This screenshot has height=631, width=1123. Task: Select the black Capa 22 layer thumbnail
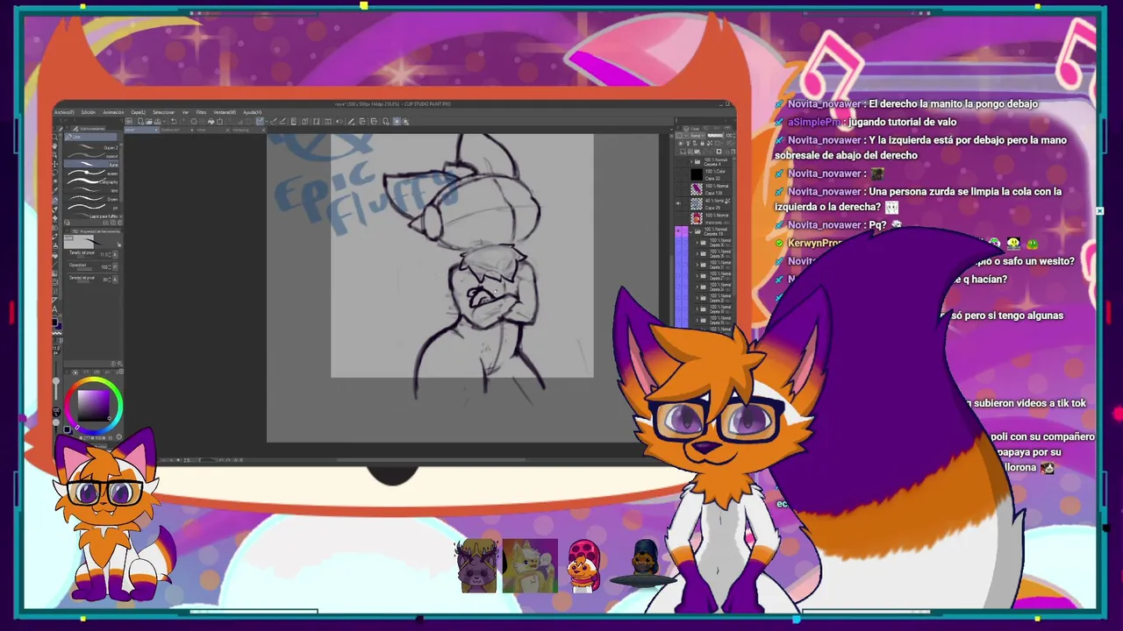click(x=697, y=175)
